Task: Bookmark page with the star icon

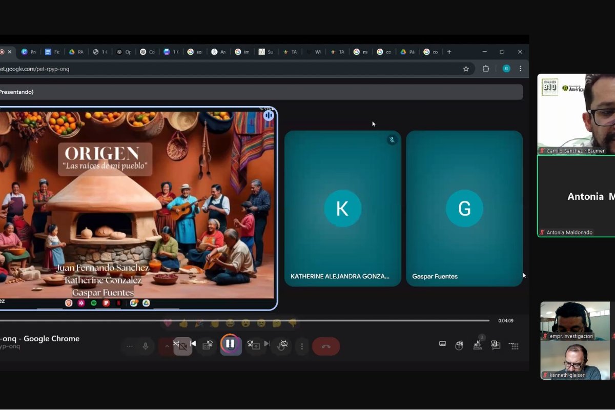Action: click(466, 69)
